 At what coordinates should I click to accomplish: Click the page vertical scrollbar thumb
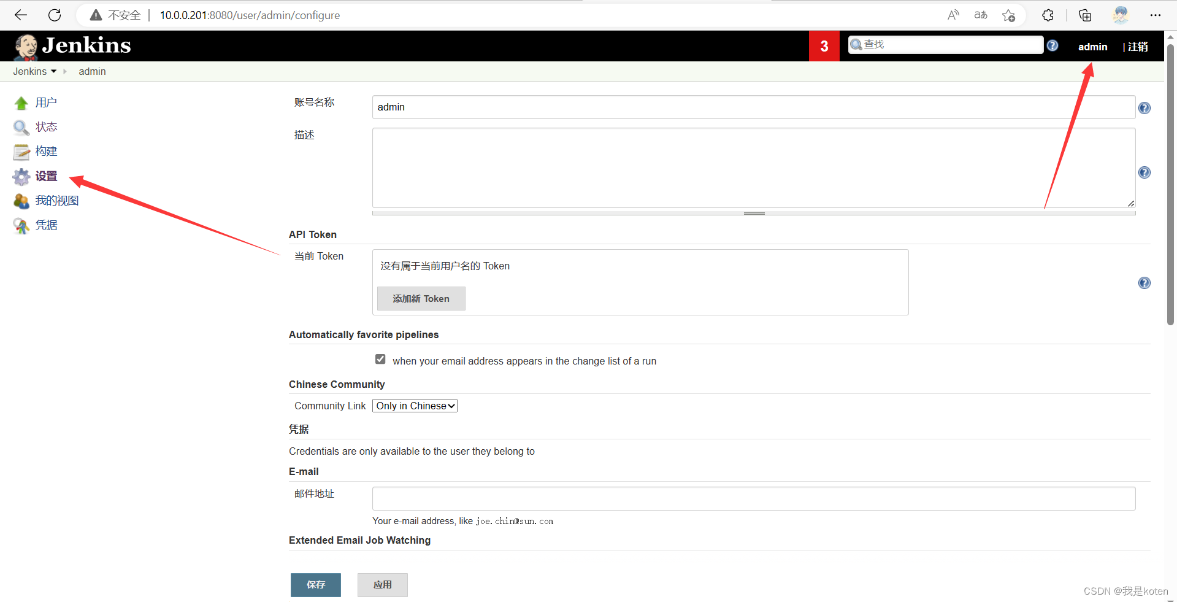pyautogui.click(x=1170, y=184)
